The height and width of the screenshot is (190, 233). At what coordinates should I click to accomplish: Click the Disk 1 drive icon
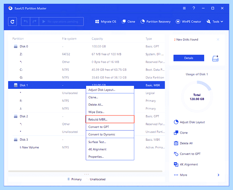16,85
